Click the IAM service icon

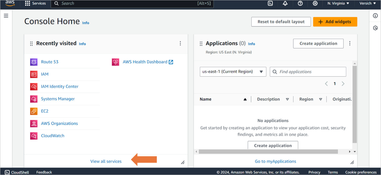34,74
